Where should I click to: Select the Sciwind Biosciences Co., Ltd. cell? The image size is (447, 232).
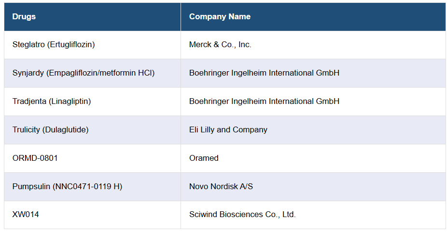242,215
